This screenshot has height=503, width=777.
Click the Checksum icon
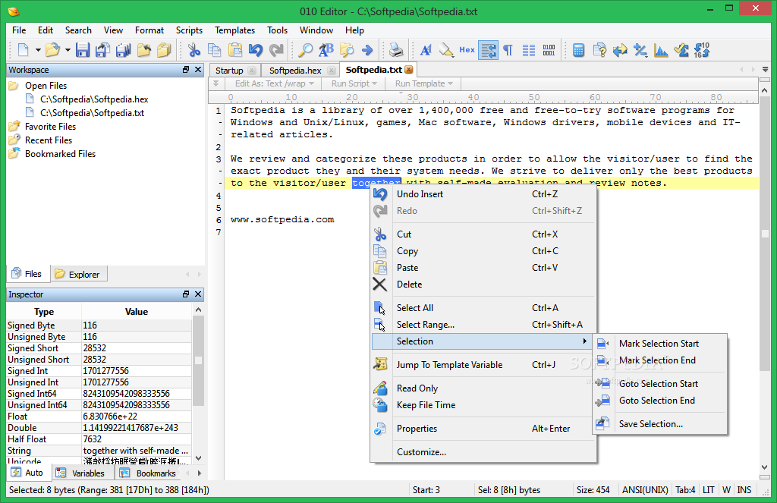[681, 50]
